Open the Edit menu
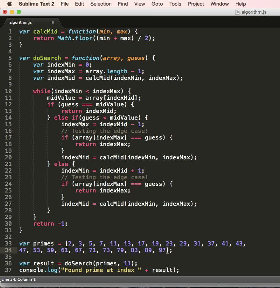This screenshot has width=280, height=288. pyautogui.click(x=79, y=4)
